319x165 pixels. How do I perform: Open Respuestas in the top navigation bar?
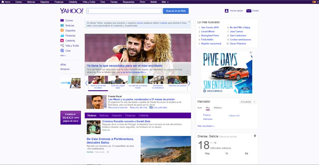point(129,2)
